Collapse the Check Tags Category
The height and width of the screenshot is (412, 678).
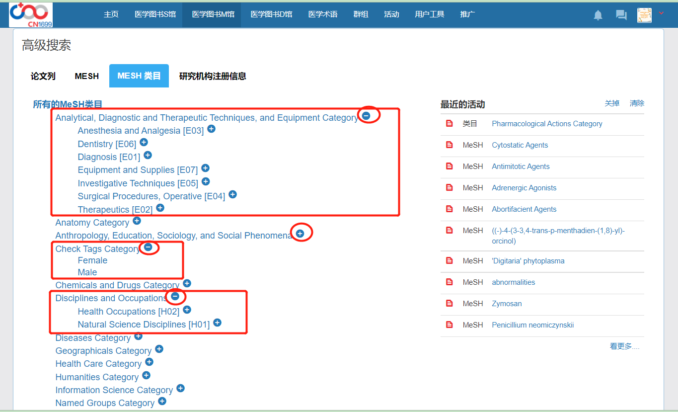(148, 247)
